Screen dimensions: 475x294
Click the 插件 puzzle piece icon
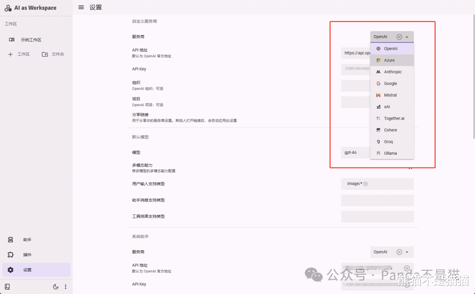pyautogui.click(x=11, y=254)
